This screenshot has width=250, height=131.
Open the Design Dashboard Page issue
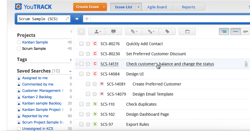click(x=147, y=114)
